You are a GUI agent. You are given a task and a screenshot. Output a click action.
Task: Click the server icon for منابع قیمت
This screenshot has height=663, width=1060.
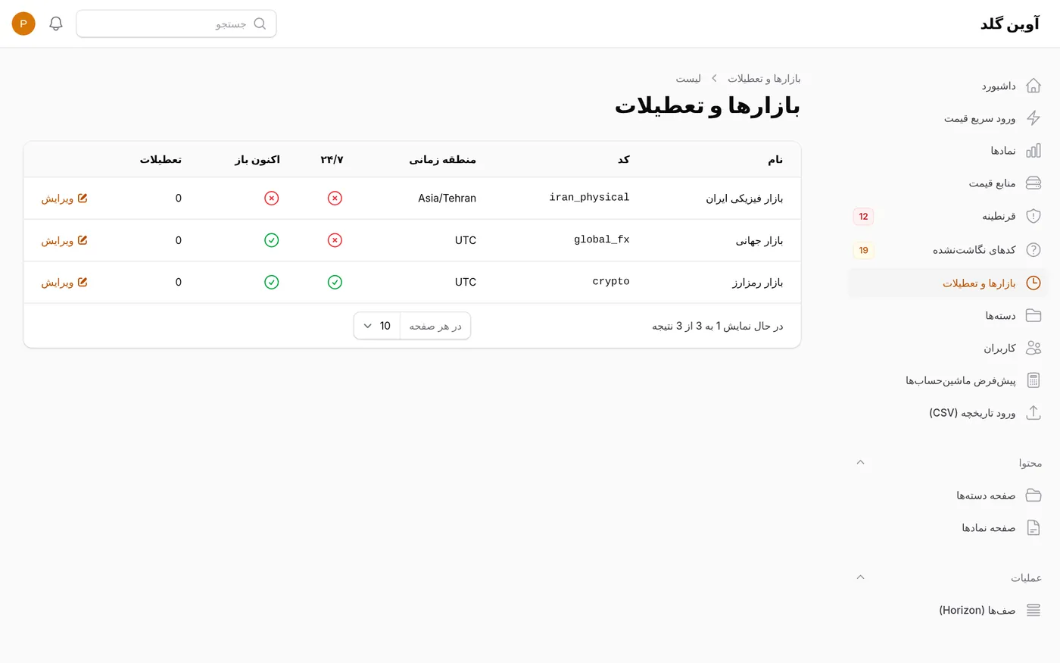[1033, 183]
